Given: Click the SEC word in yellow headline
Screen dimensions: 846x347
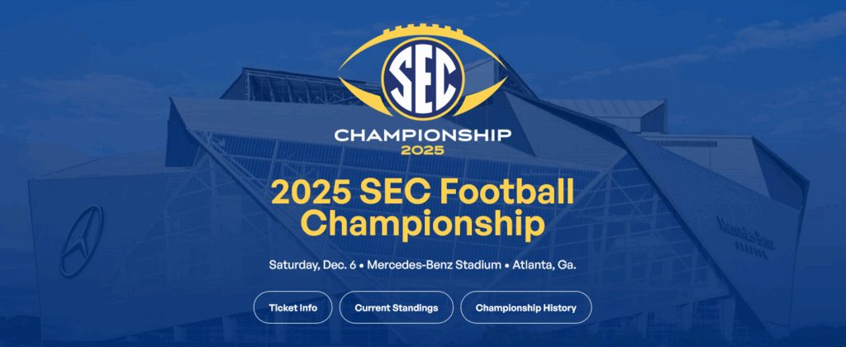Looking at the screenshot, I should [395, 193].
